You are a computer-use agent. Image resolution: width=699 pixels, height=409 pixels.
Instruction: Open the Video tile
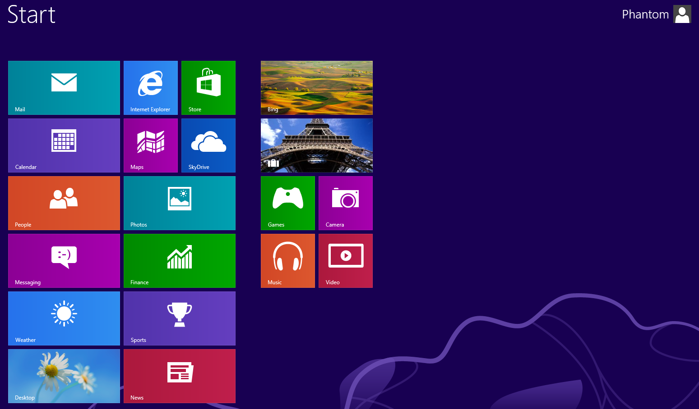coord(346,261)
